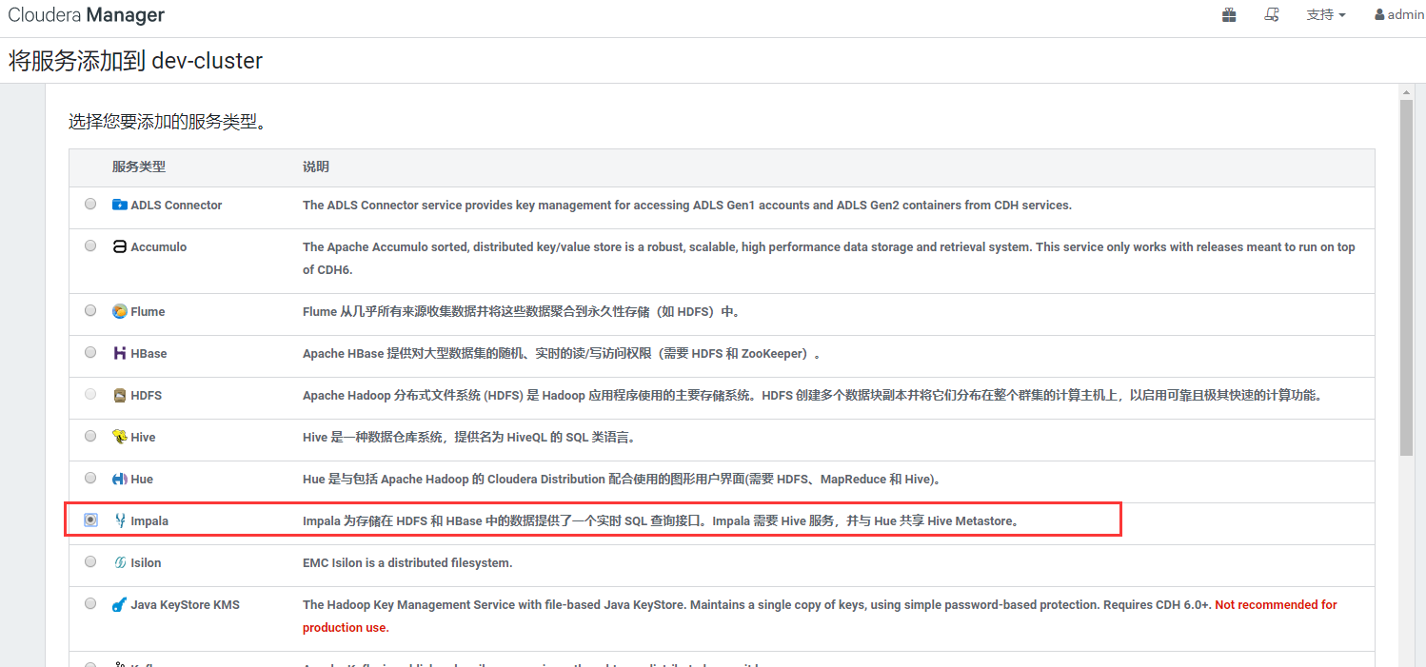
Task: Click the Hive description mentioning HiveQL
Action: (468, 438)
